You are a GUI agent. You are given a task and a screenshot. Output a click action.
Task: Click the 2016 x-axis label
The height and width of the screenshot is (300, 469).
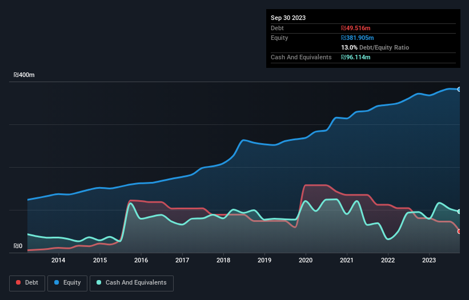[x=141, y=260]
